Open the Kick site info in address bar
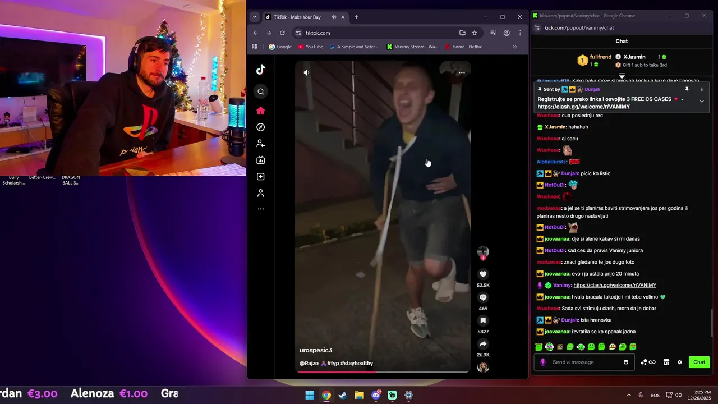This screenshot has height=404, width=718. coord(537,27)
